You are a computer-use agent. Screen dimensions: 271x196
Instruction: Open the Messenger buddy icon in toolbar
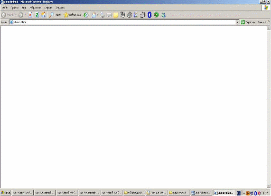pos(163,15)
